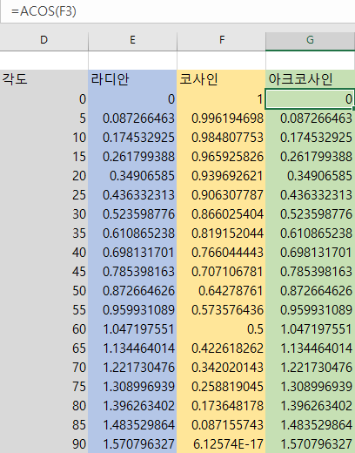Select cosine cell 0.707106781
This screenshot has width=355, height=453.
coord(221,272)
